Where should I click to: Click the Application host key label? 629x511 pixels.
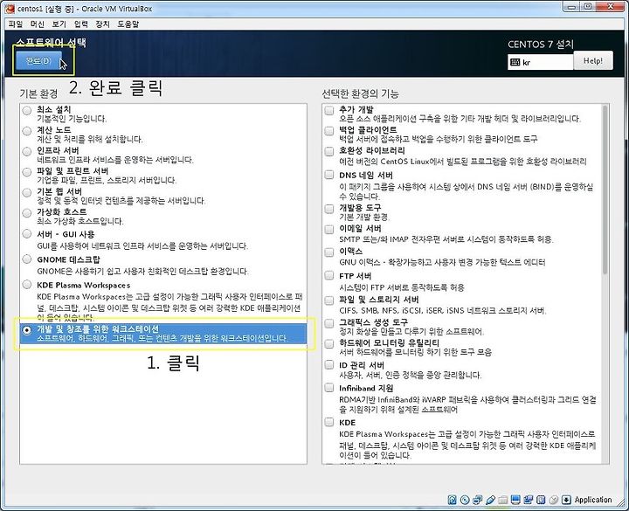pyautogui.click(x=593, y=500)
